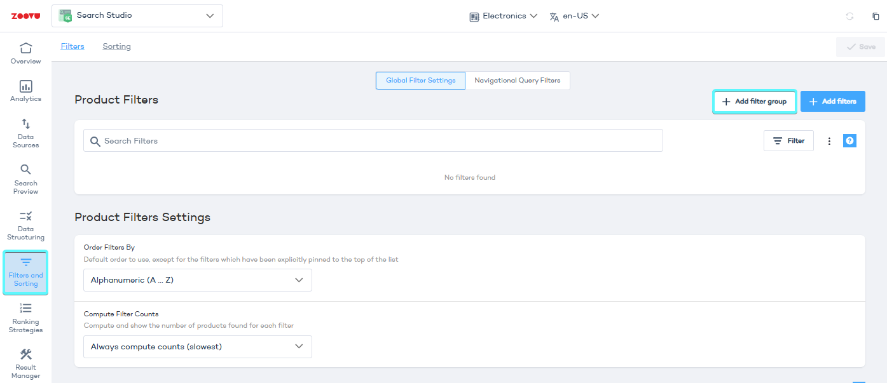Open the three-dot overflow menu

click(829, 140)
